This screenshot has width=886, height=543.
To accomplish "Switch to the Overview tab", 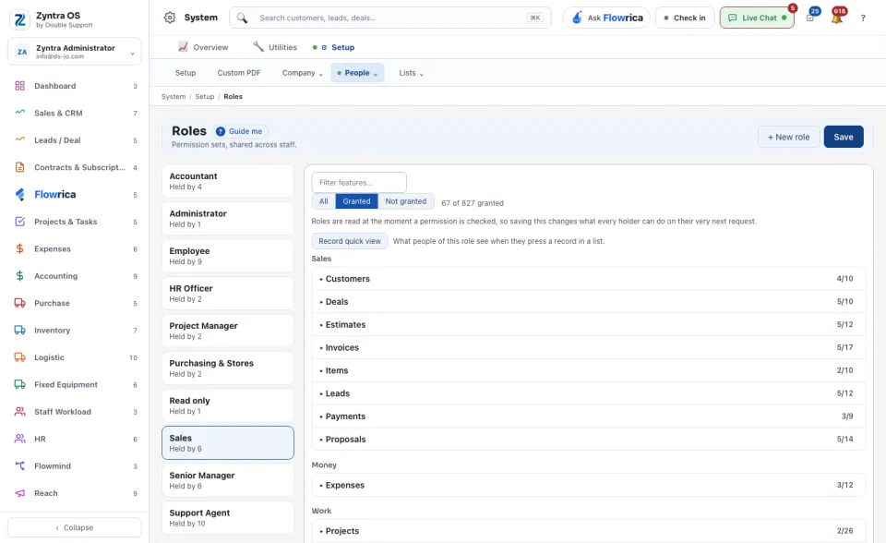I will (203, 47).
